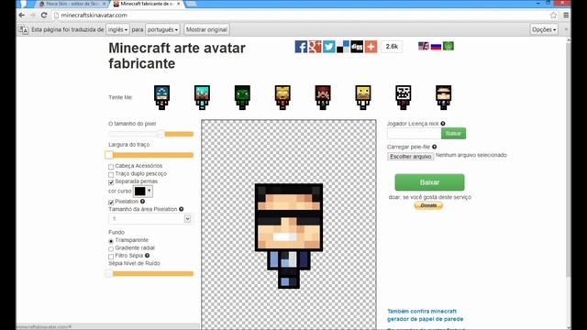The height and width of the screenshot is (330, 587).
Task: Click the small green Baixar nick button
Action: click(x=453, y=133)
